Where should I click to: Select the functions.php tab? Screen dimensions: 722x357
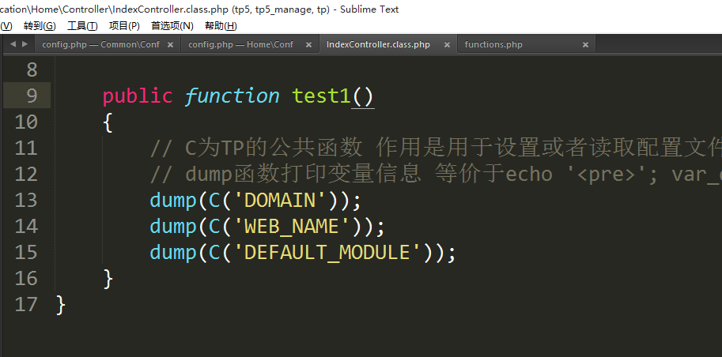click(493, 45)
